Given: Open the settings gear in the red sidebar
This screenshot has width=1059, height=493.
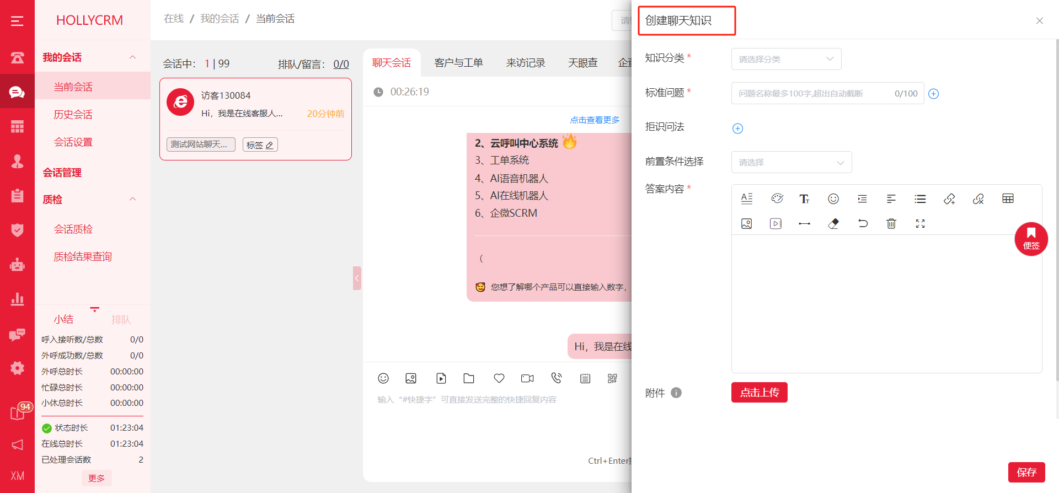Looking at the screenshot, I should click(x=17, y=368).
